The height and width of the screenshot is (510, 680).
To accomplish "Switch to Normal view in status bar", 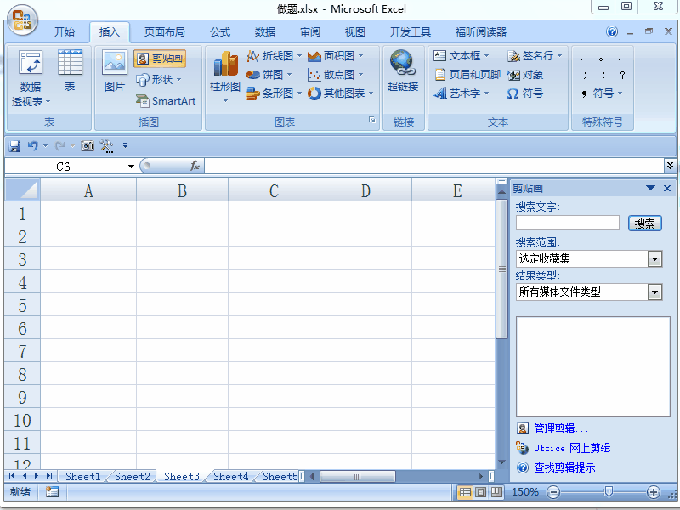I will 465,492.
